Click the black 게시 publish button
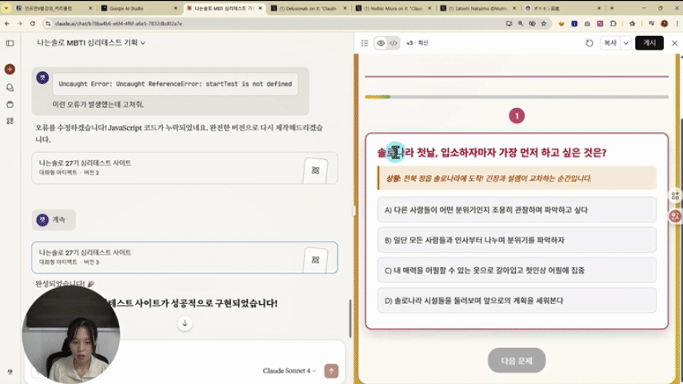683x384 pixels. (649, 43)
